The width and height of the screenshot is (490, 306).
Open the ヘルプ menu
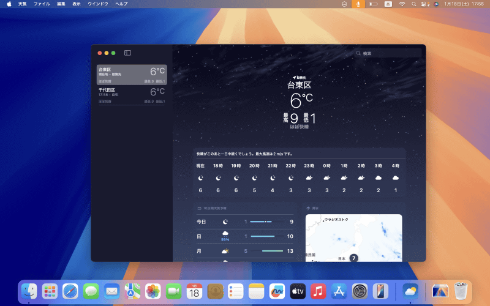pos(121,4)
